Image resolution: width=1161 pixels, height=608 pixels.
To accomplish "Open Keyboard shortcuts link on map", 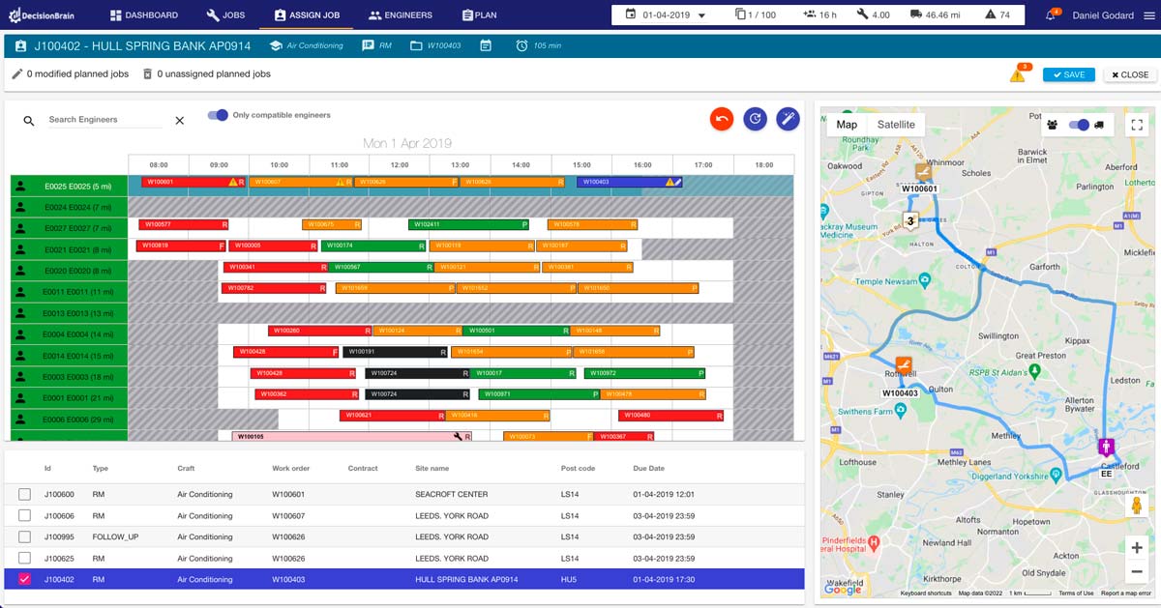I will 926,594.
